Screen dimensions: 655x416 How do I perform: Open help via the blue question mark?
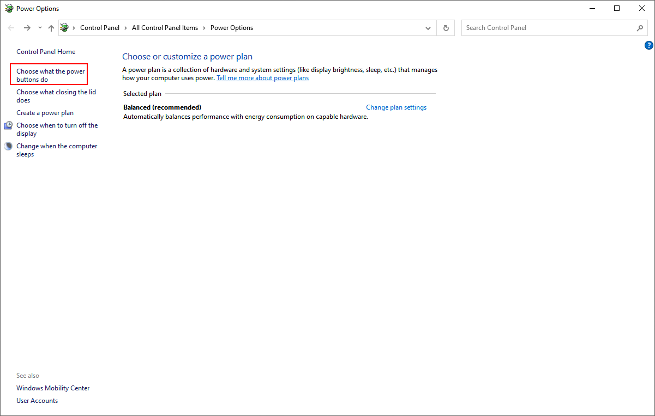pos(648,45)
